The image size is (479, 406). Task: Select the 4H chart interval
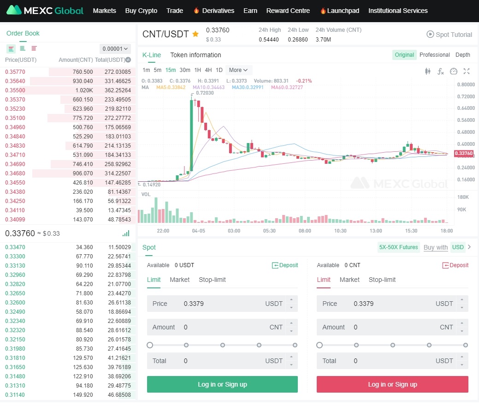[208, 70]
